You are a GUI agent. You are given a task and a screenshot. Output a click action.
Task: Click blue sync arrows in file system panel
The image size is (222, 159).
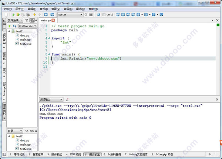click(14, 26)
